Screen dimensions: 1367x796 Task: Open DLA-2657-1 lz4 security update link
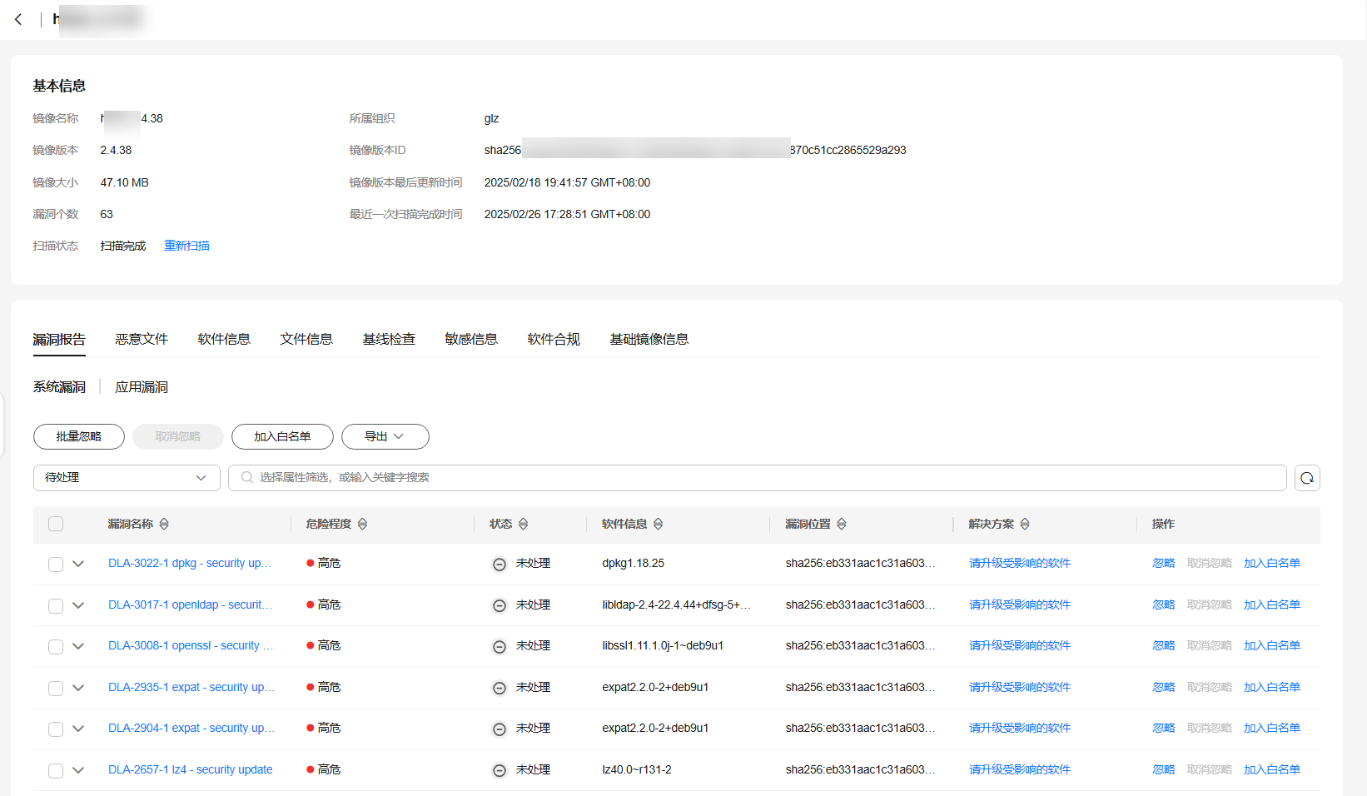(191, 770)
